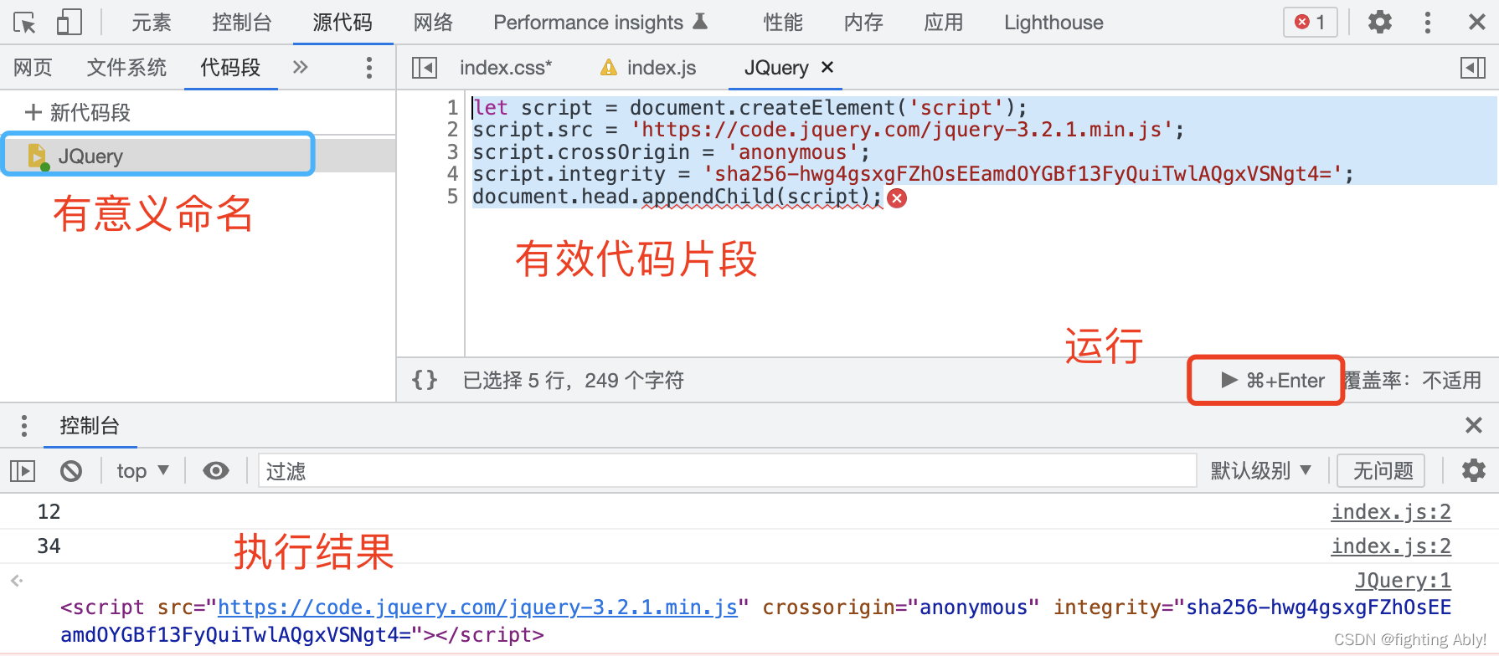Viewport: 1499px width, 656px height.
Task: Click the console output value 34
Action: tap(49, 546)
